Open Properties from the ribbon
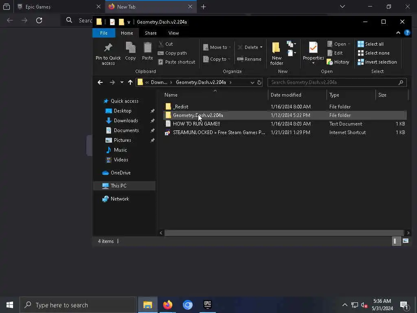This screenshot has width=417, height=313. (x=313, y=53)
